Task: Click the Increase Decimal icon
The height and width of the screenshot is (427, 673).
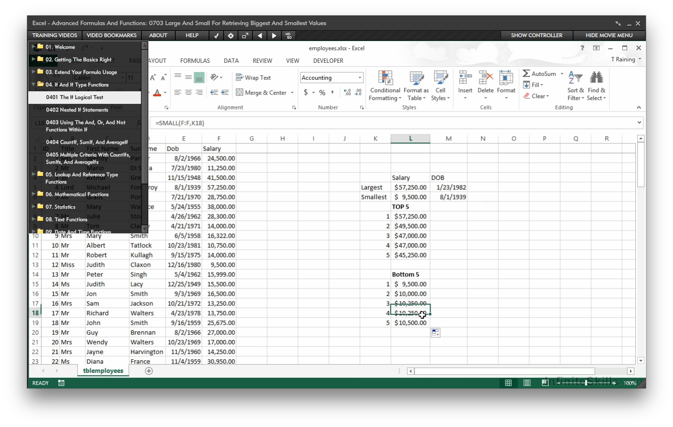Action: click(347, 92)
